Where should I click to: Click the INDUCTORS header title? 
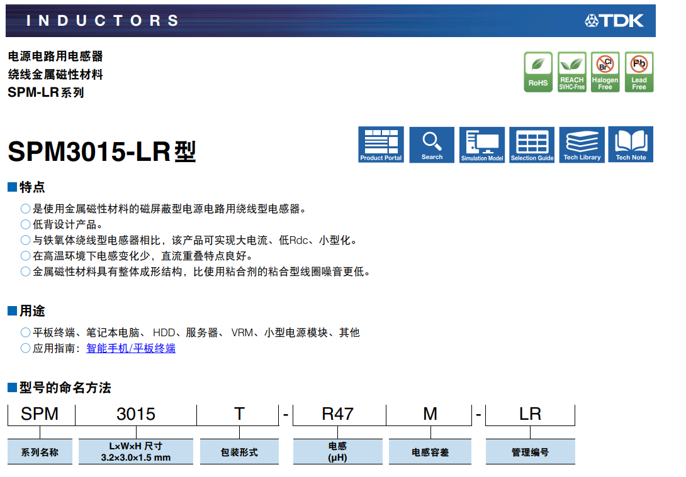pyautogui.click(x=103, y=21)
